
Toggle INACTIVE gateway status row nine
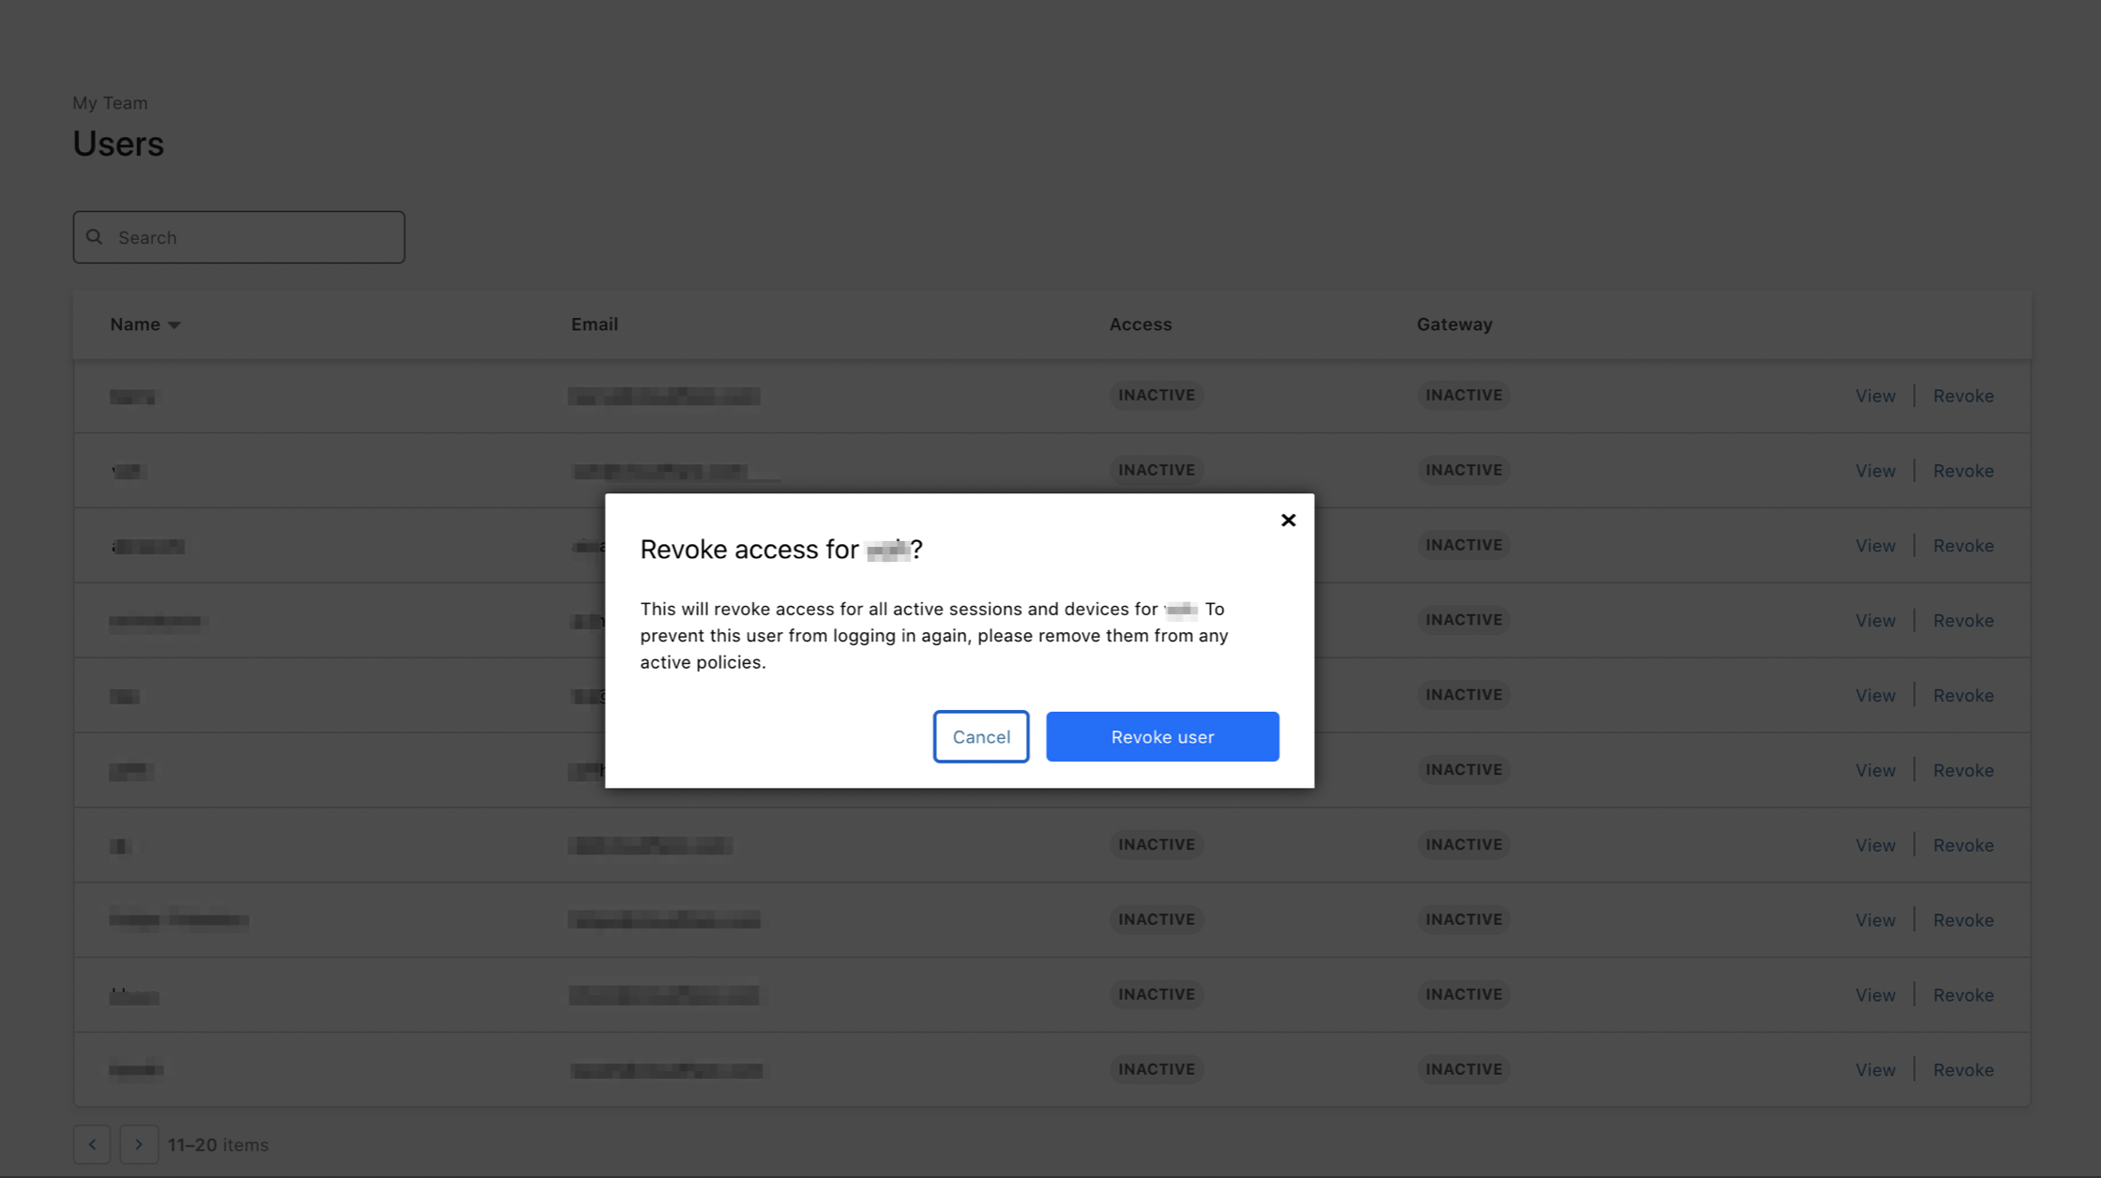pos(1463,993)
